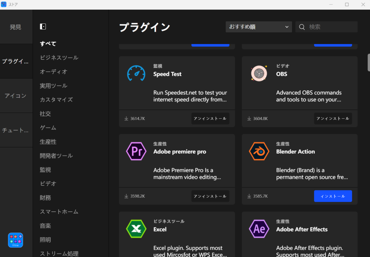Select the ゲーム category
The width and height of the screenshot is (370, 257).
[x=48, y=128]
